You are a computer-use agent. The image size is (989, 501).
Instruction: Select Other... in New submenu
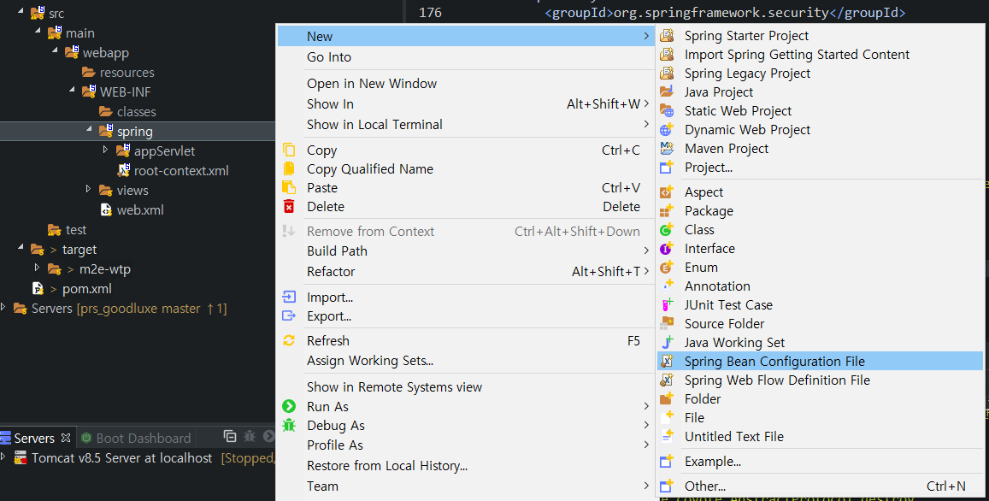click(820, 486)
